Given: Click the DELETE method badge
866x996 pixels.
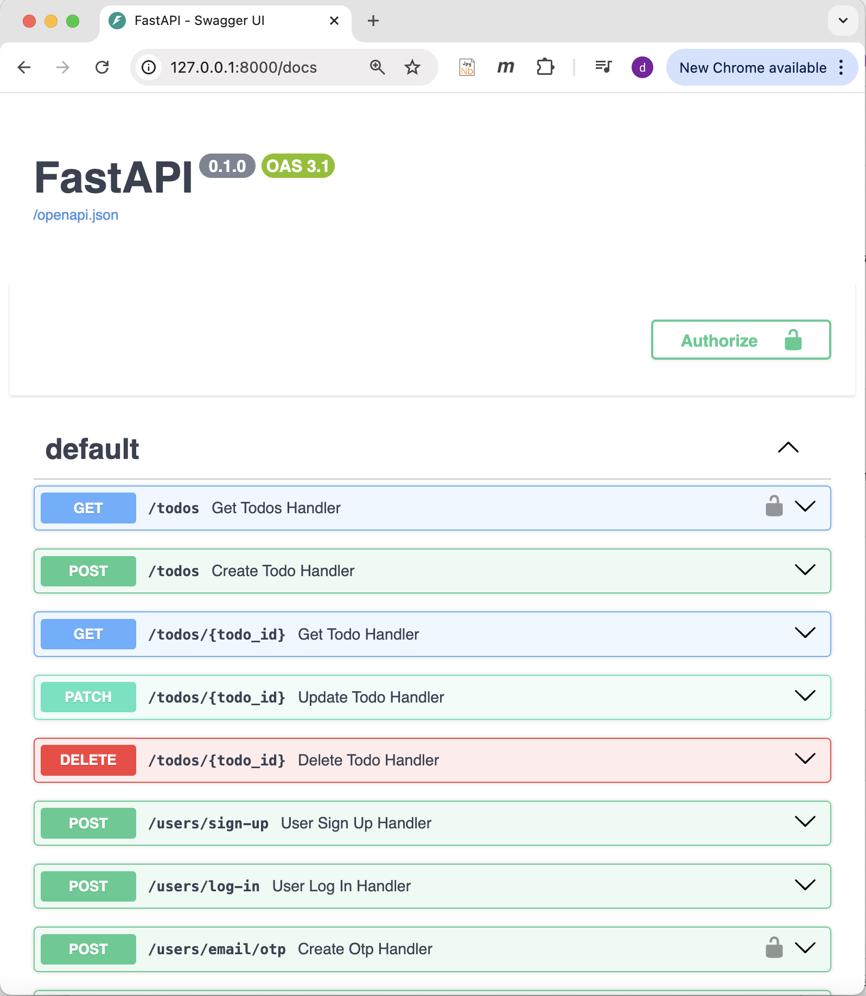Looking at the screenshot, I should pyautogui.click(x=88, y=760).
